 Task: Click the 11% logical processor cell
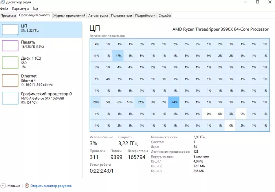point(95,56)
